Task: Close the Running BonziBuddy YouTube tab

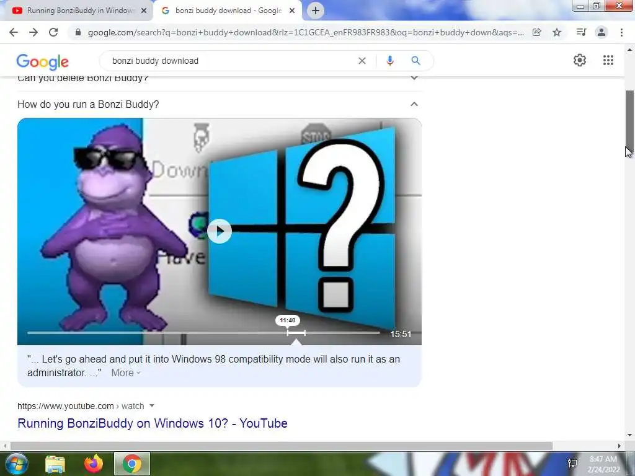Action: pyautogui.click(x=144, y=11)
